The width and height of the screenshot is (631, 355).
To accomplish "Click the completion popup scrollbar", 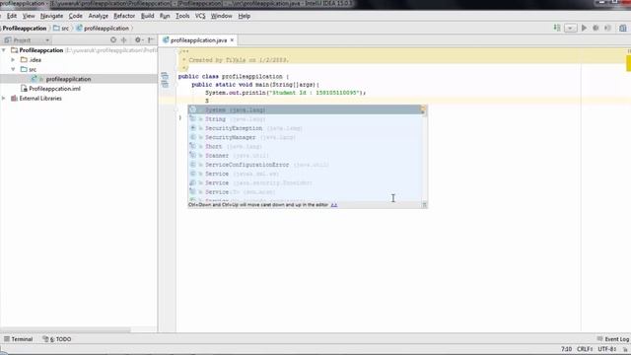I will 423,153.
